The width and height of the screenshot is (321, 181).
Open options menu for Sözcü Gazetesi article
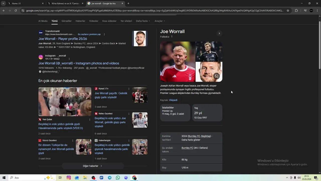tap(73, 141)
